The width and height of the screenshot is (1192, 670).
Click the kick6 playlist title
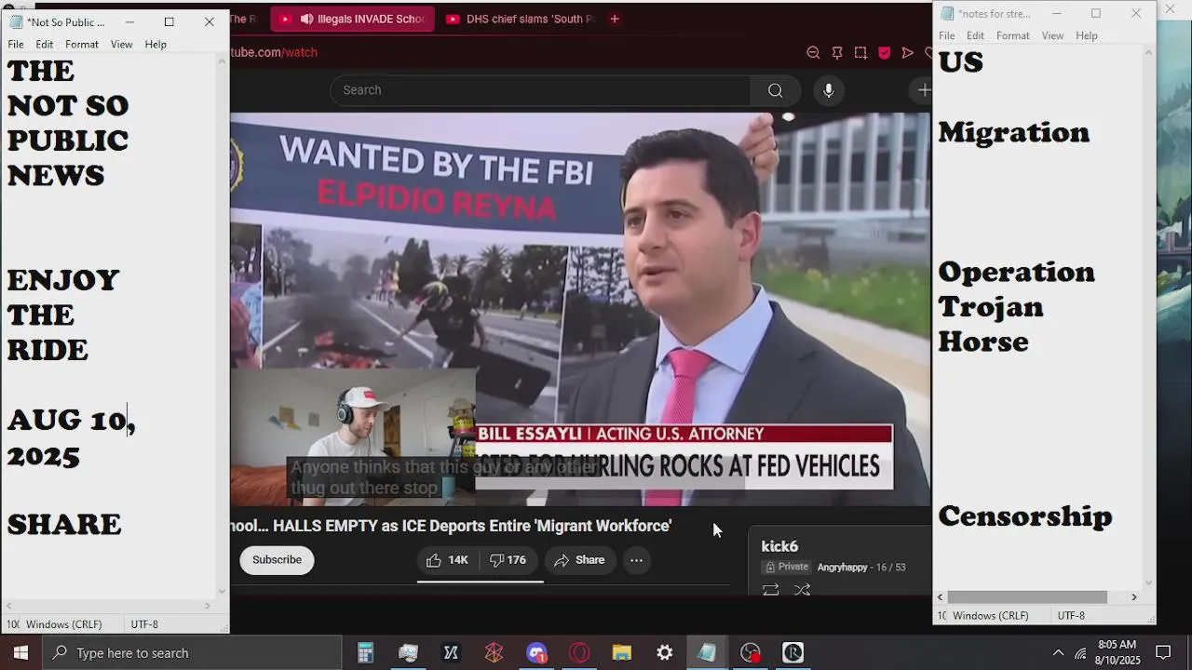(779, 546)
